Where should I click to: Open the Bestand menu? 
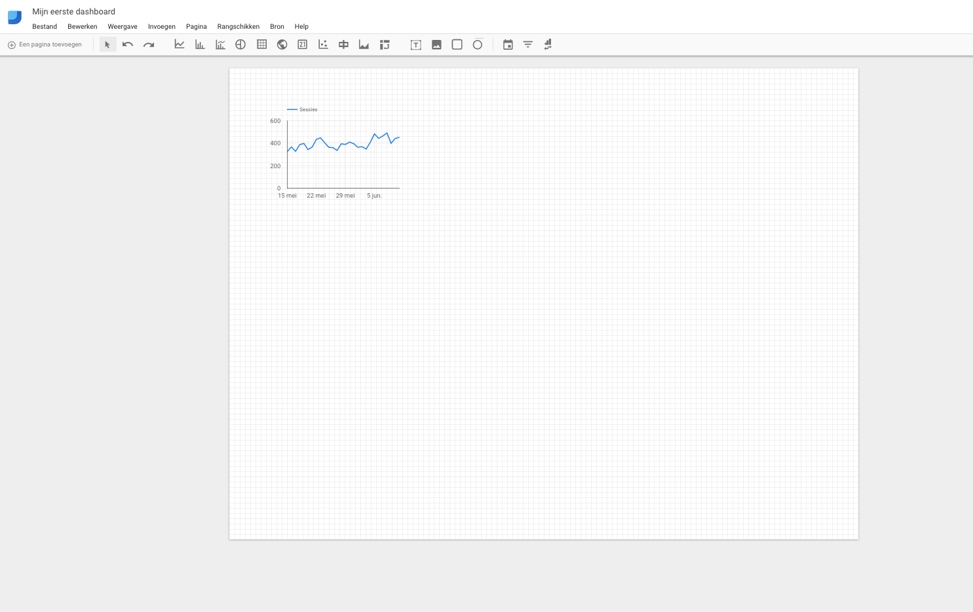coord(45,27)
